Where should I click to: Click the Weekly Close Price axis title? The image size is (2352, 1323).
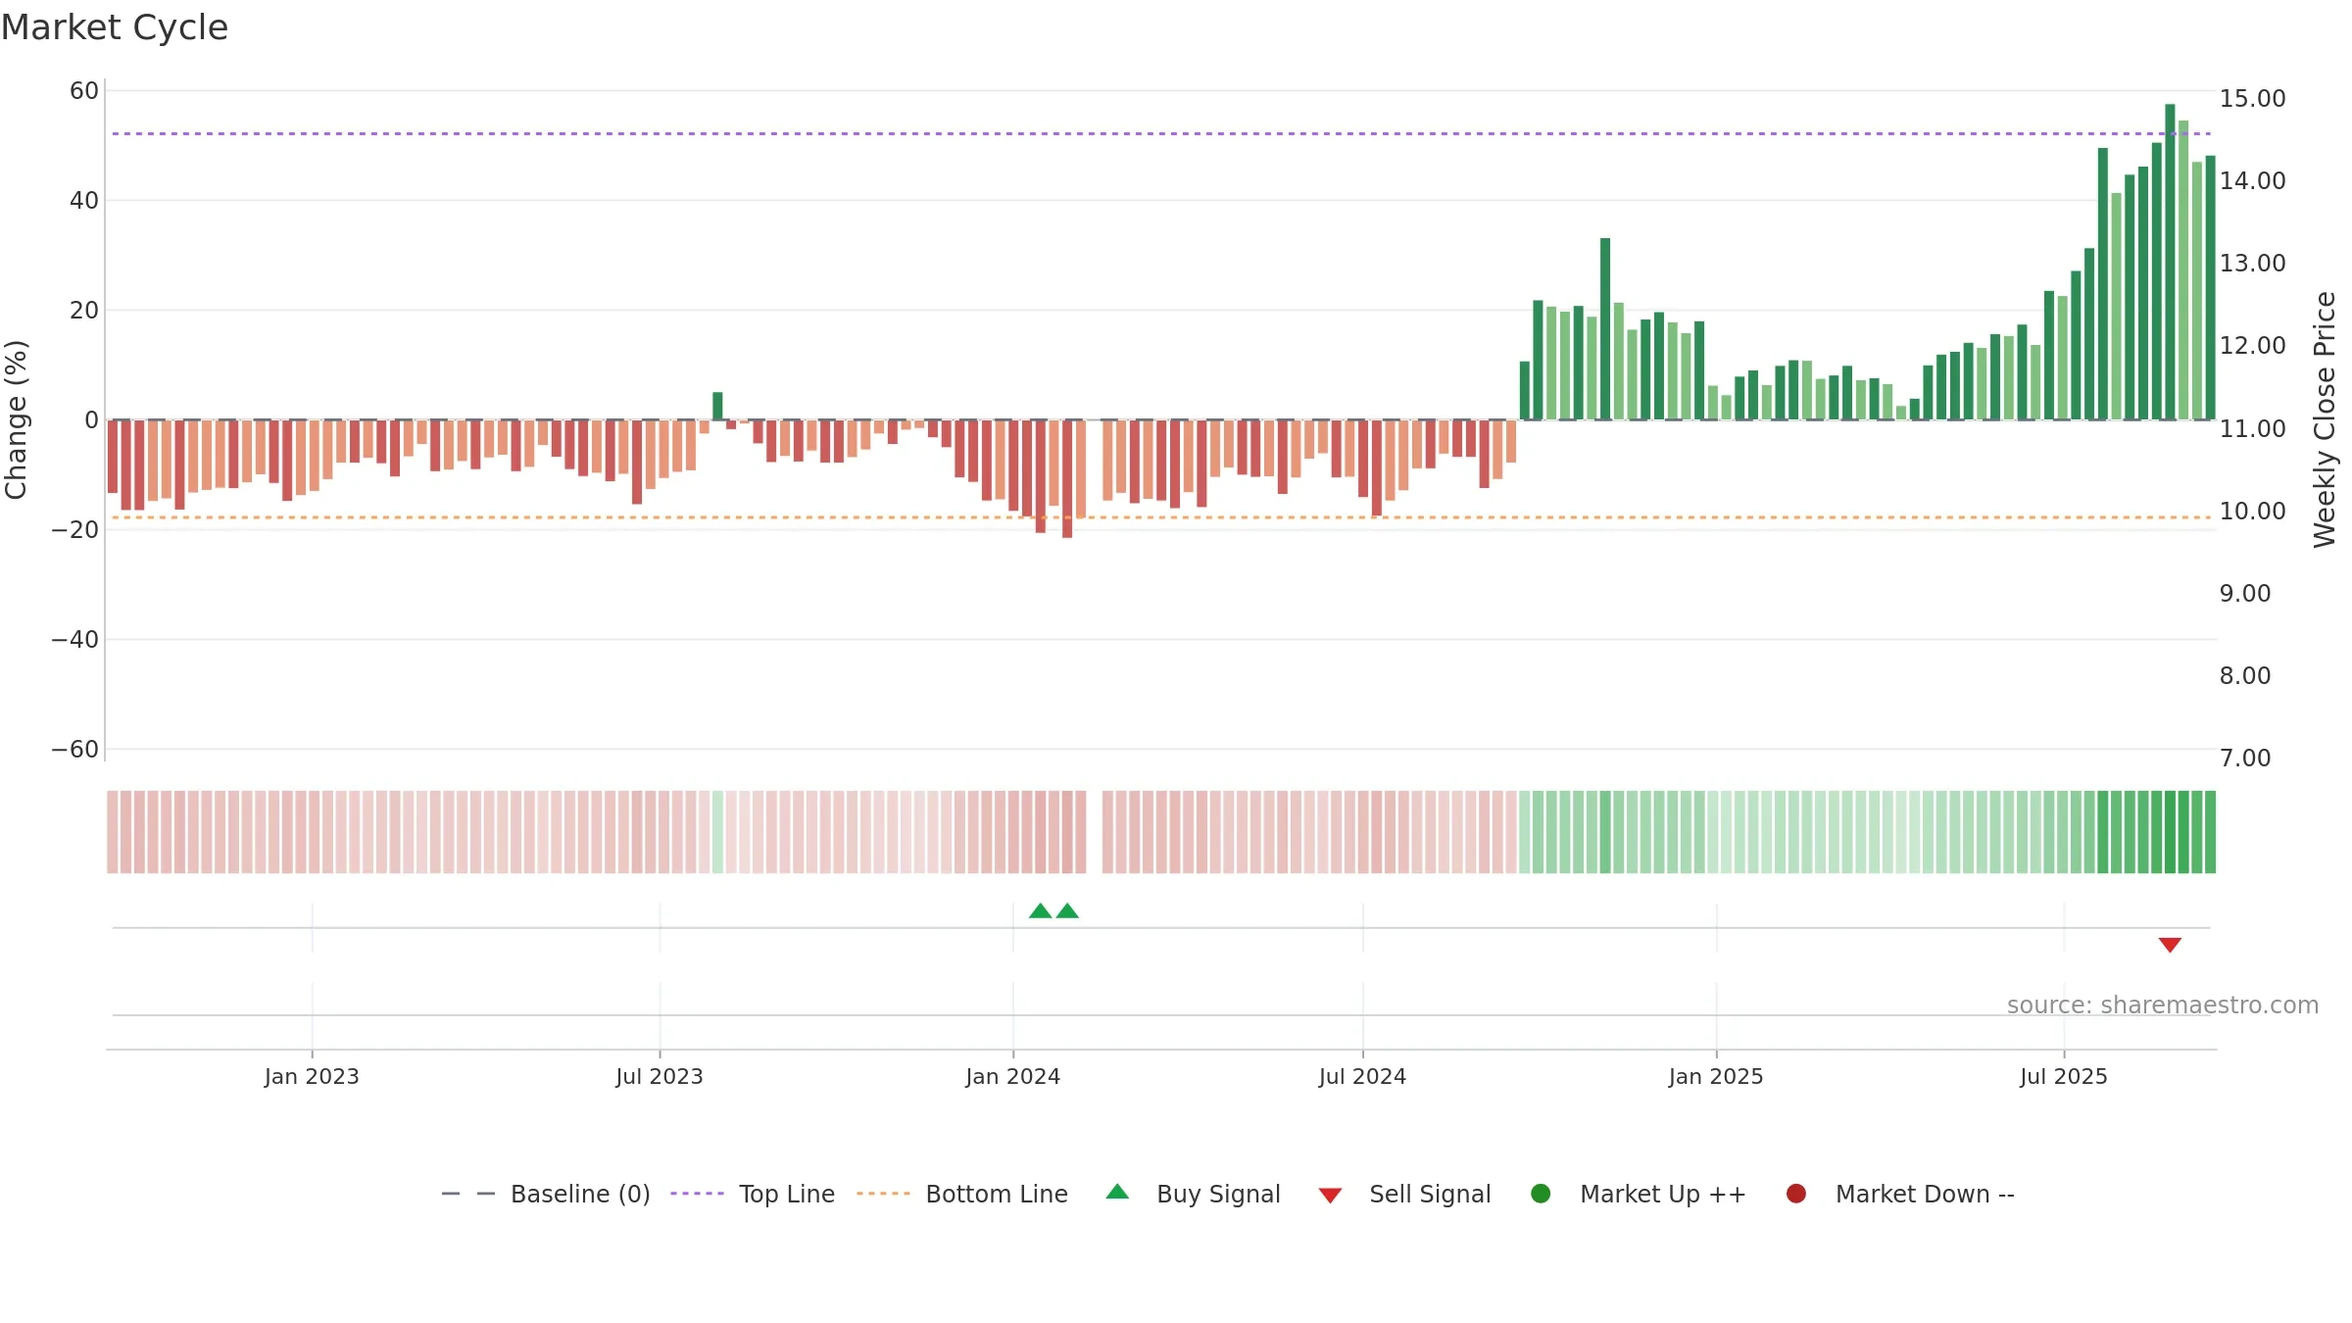2325,419
